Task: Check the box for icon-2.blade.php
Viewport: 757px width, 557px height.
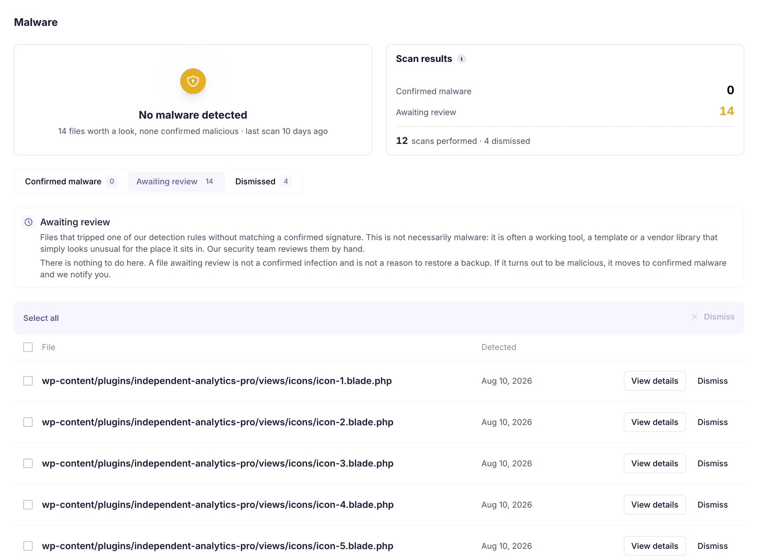Action: tap(28, 422)
